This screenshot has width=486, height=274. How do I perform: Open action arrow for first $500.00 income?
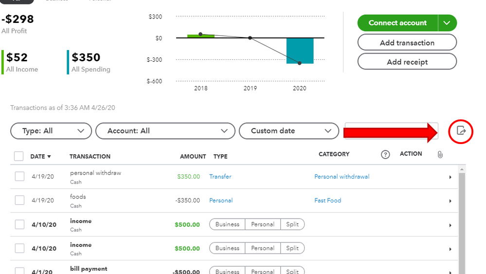450,225
